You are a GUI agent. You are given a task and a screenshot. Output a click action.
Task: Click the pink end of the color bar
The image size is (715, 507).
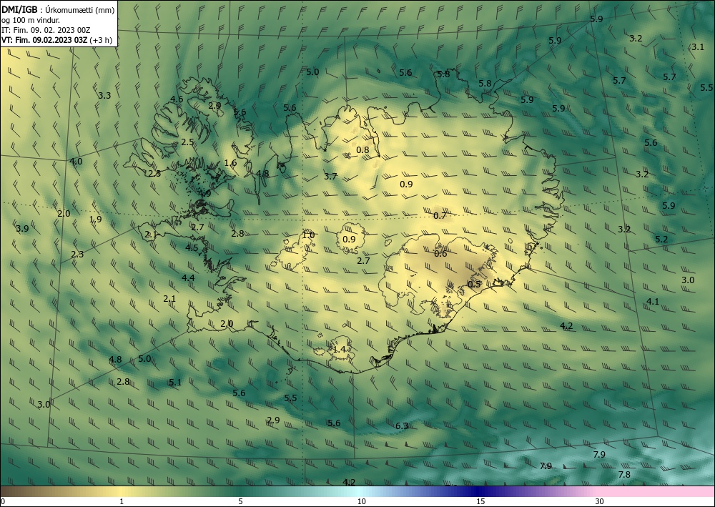click(x=656, y=491)
